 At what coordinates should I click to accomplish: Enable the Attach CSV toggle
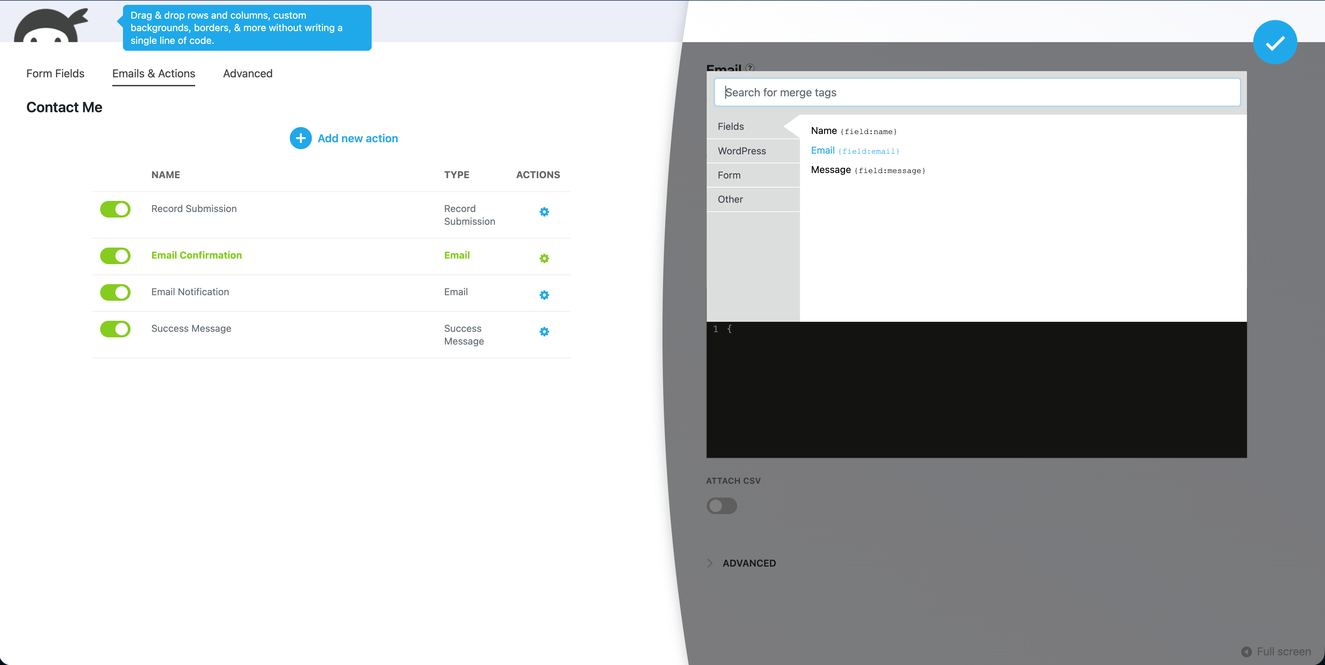(721, 505)
